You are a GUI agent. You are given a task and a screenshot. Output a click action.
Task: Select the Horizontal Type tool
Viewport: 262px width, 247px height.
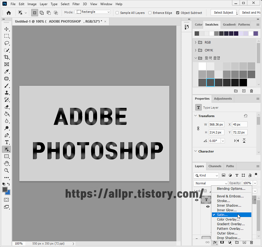(7, 142)
